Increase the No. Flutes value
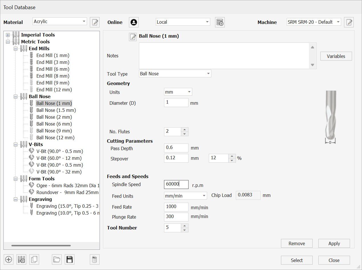 [x=185, y=129]
